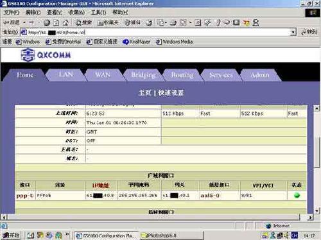This screenshot has height=240, width=321.
Task: Click the 快速设置 quick setup link
Action: (171, 93)
